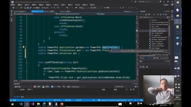Switch to the Form1.Designer.cs tab

(x=20, y=11)
